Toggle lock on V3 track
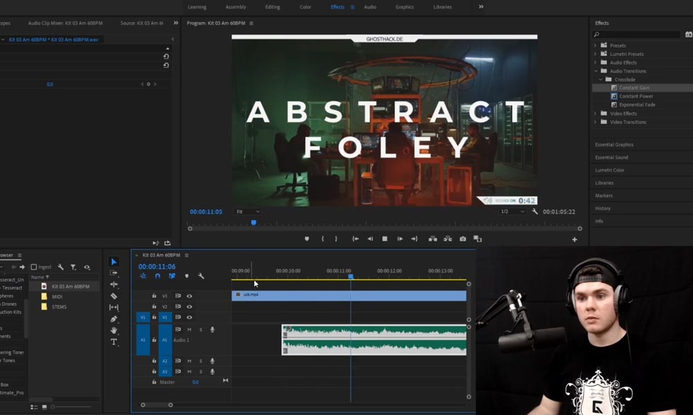The image size is (693, 415). 155,296
